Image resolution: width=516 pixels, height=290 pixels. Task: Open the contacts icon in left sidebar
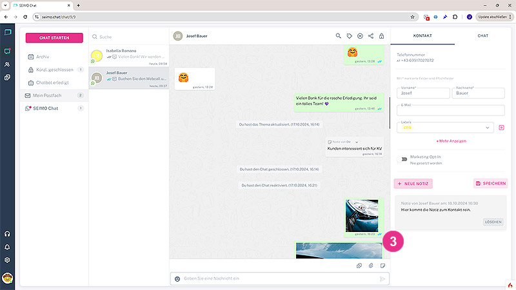tap(8, 64)
